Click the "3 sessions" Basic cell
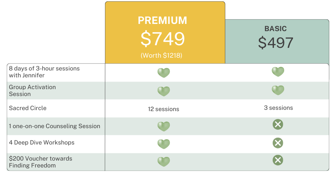Viewport: 336px width, 174px height. (x=278, y=108)
